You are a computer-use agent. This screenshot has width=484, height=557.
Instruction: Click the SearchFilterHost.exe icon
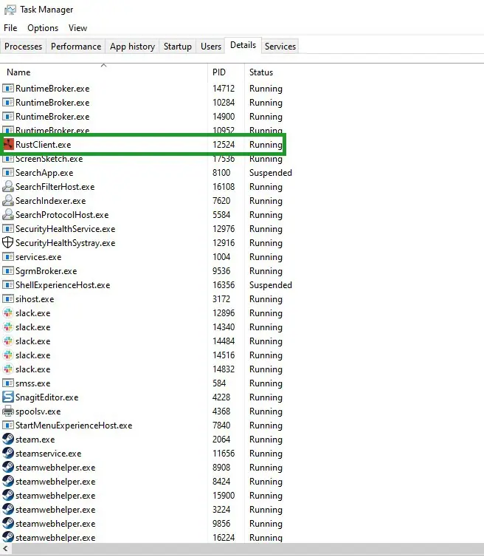click(x=8, y=186)
